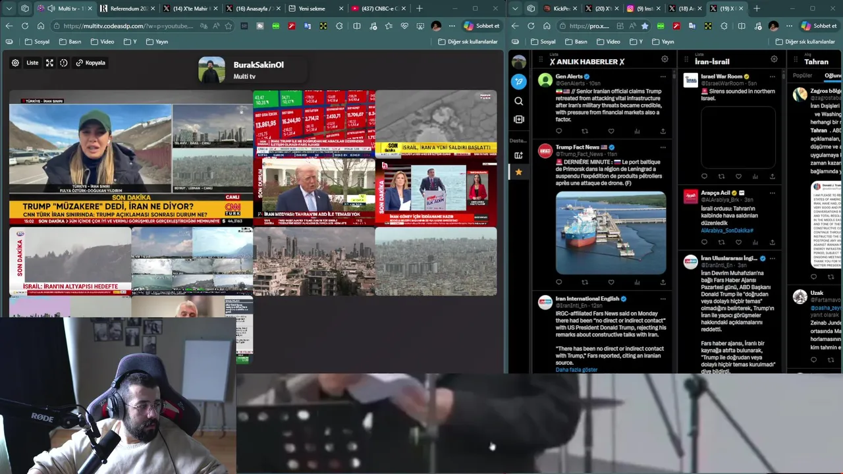The image size is (843, 474).
Task: Like the Gen Alerts post
Action: point(611,131)
